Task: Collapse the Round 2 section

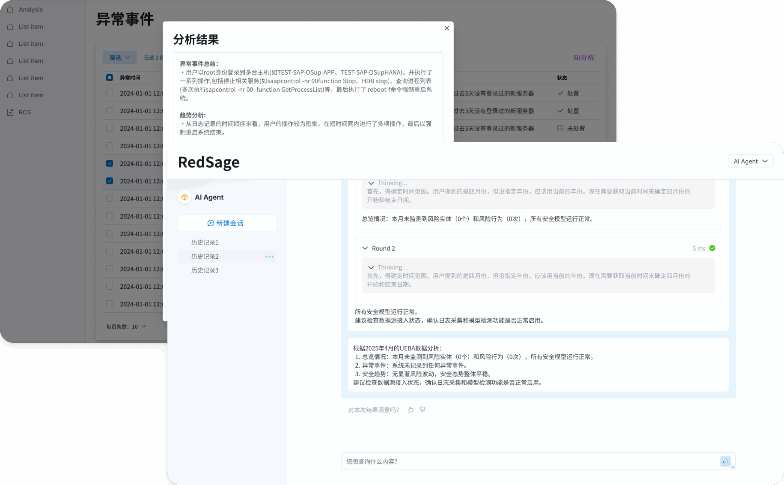Action: click(x=365, y=248)
